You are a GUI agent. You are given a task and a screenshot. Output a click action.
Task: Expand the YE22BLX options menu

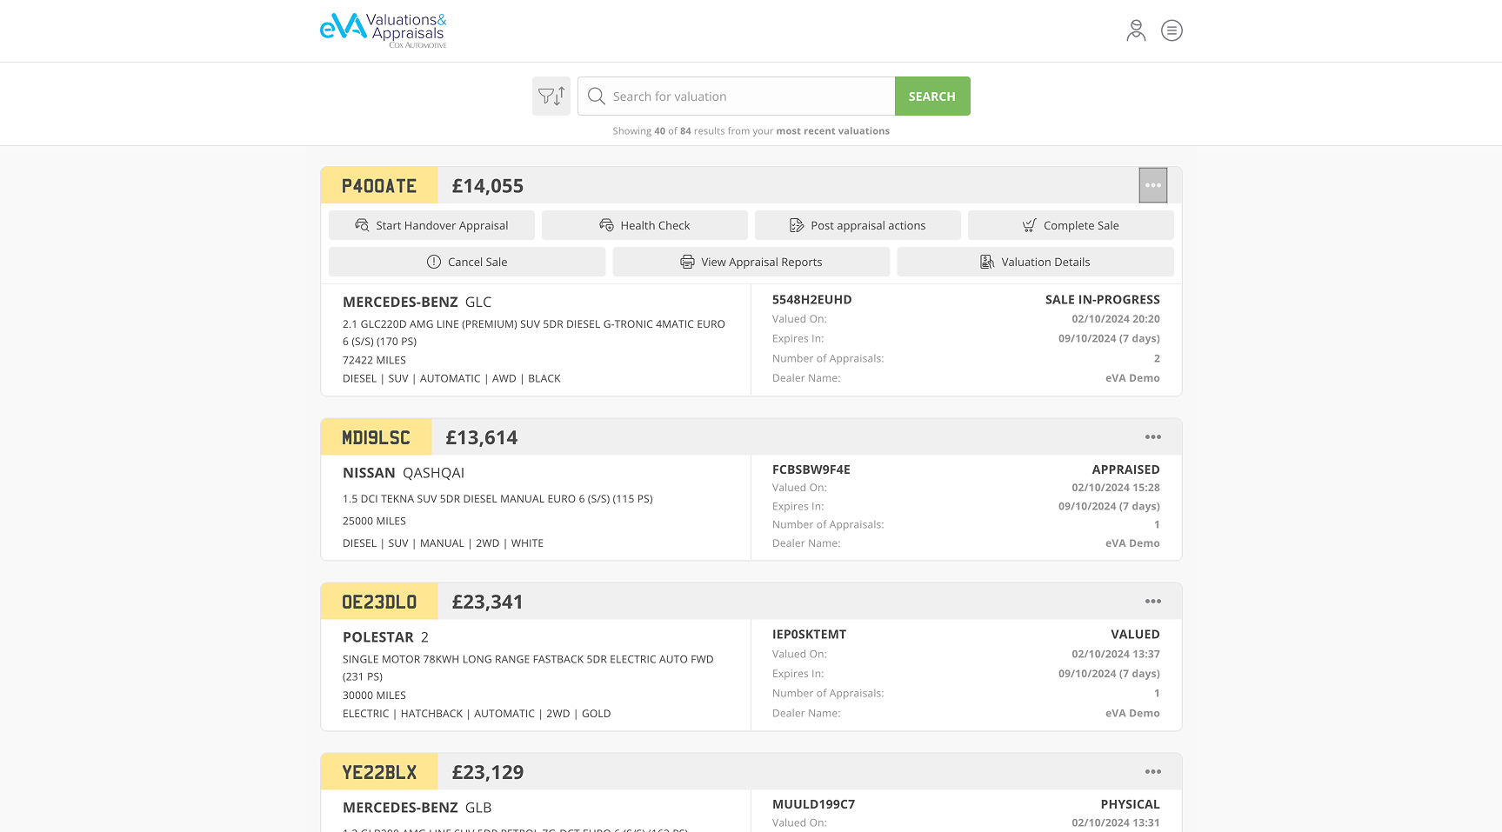coord(1153,772)
